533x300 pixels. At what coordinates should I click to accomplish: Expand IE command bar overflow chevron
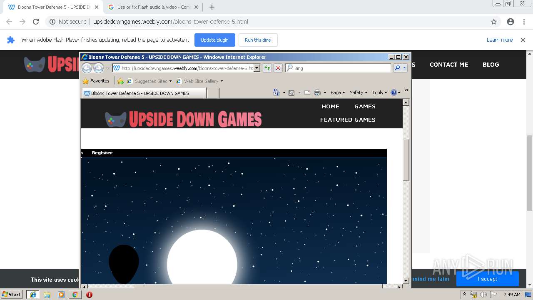[x=407, y=90]
